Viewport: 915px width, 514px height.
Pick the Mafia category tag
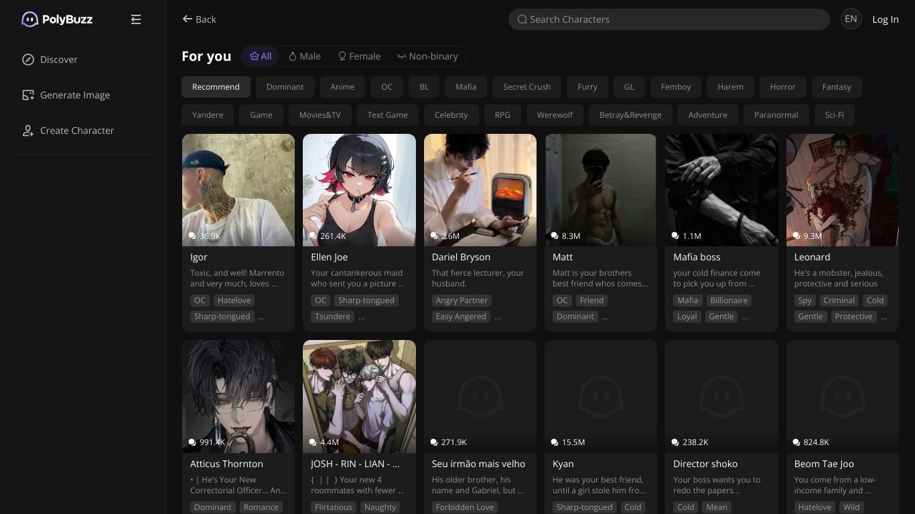pyautogui.click(x=466, y=87)
